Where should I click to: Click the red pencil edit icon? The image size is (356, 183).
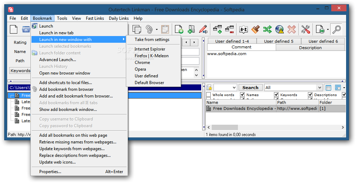pos(203,29)
